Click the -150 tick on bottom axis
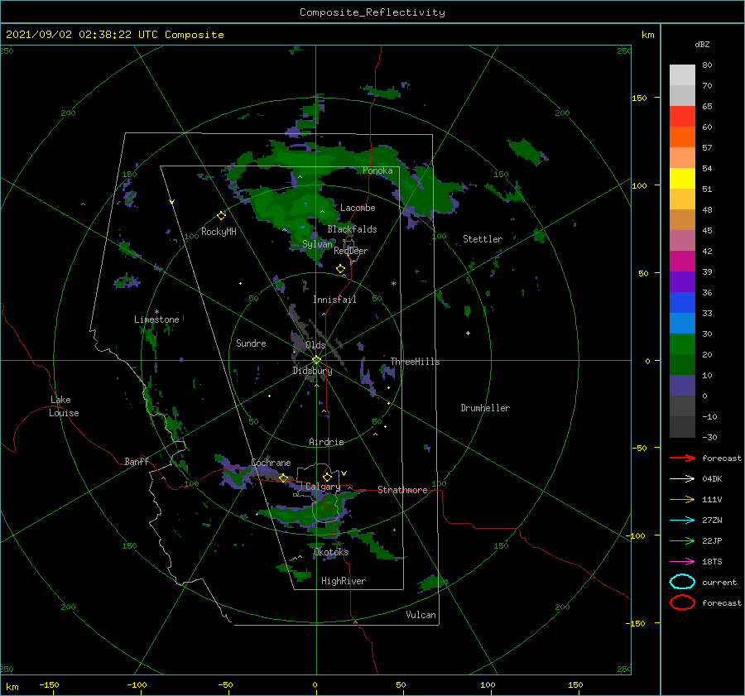This screenshot has height=696, width=745. (x=49, y=684)
